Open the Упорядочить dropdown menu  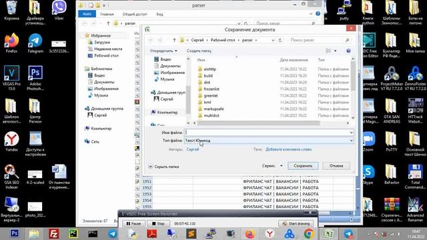(x=163, y=51)
